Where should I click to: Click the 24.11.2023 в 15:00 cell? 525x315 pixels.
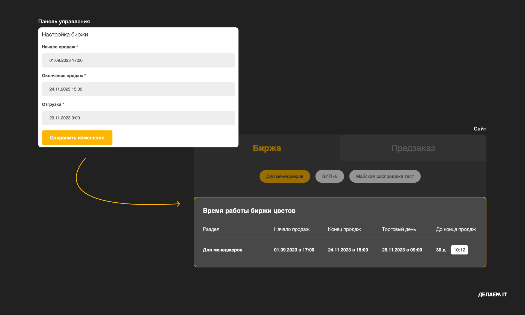(348, 250)
